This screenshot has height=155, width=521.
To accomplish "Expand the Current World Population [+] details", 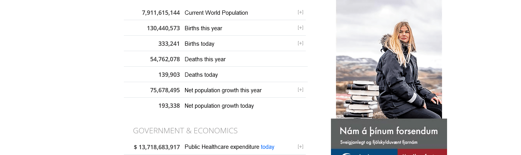I will pos(300,12).
